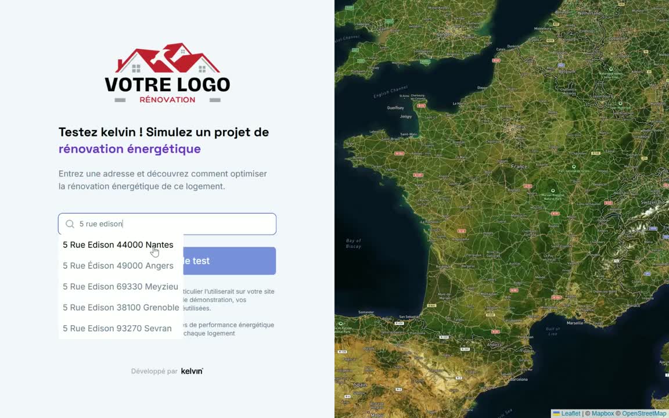Click the blue test launch button
The image size is (669, 418).
[x=229, y=261]
